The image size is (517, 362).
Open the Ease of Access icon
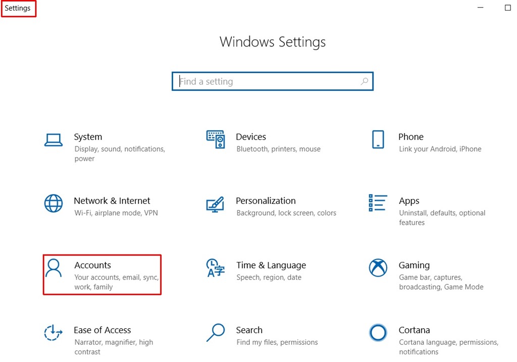(53, 333)
